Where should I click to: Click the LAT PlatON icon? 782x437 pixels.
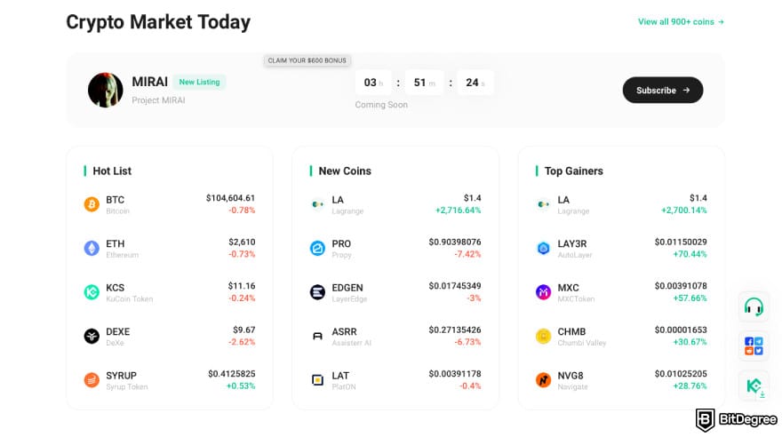click(317, 379)
